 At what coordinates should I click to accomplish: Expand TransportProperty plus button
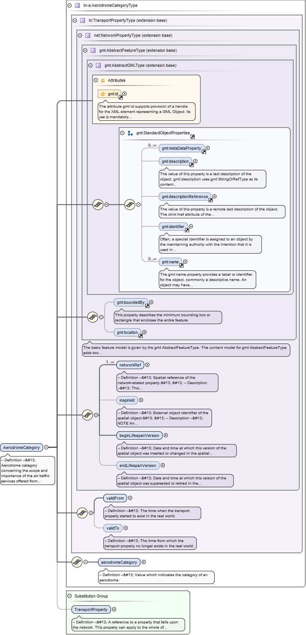pos(114,609)
